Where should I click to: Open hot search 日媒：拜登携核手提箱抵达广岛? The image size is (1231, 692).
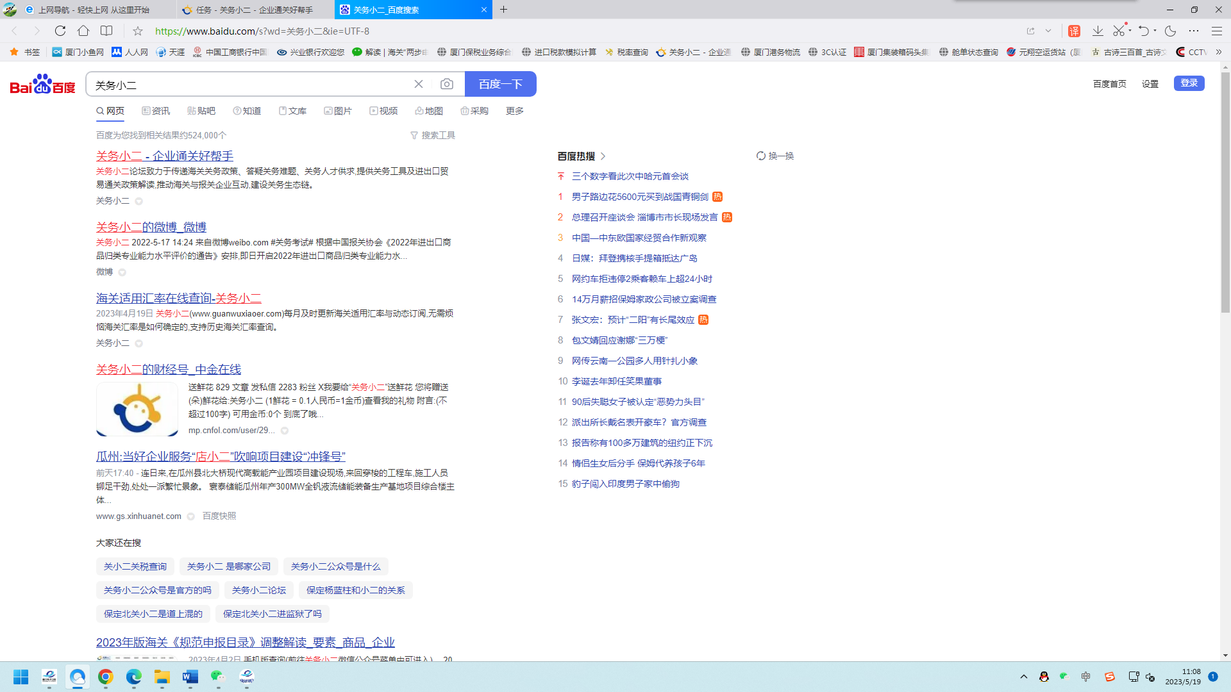coord(635,258)
